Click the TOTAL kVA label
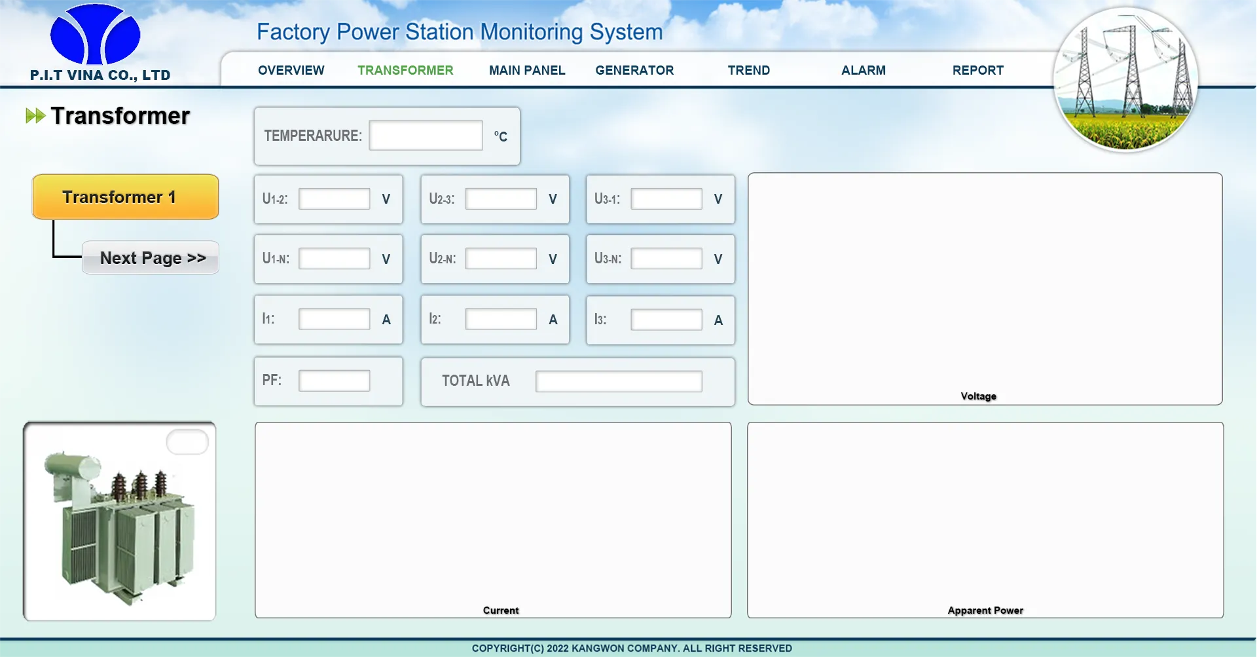Viewport: 1257px width, 657px height. tap(476, 381)
